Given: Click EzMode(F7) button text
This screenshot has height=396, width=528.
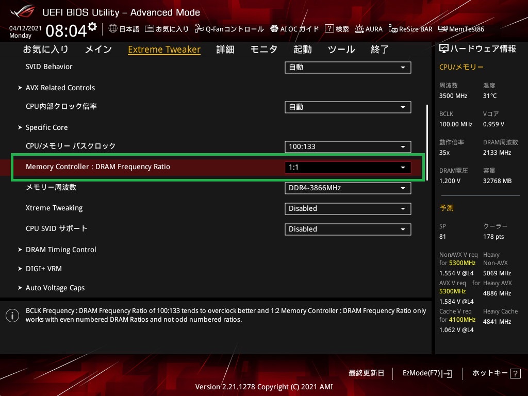Looking at the screenshot, I should click(421, 373).
